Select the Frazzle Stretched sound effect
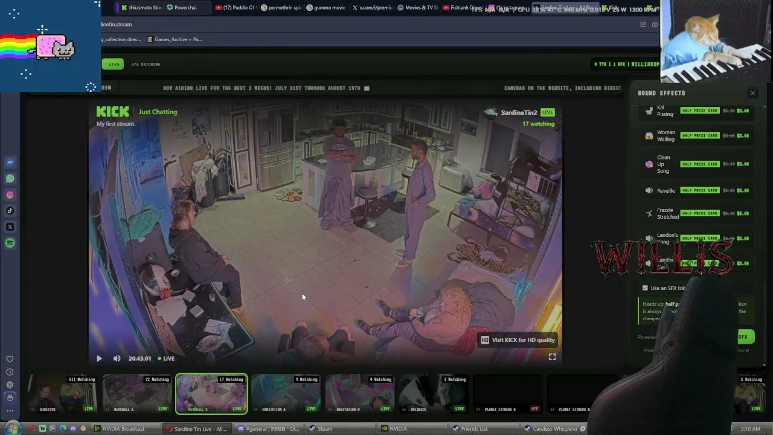 click(x=698, y=213)
